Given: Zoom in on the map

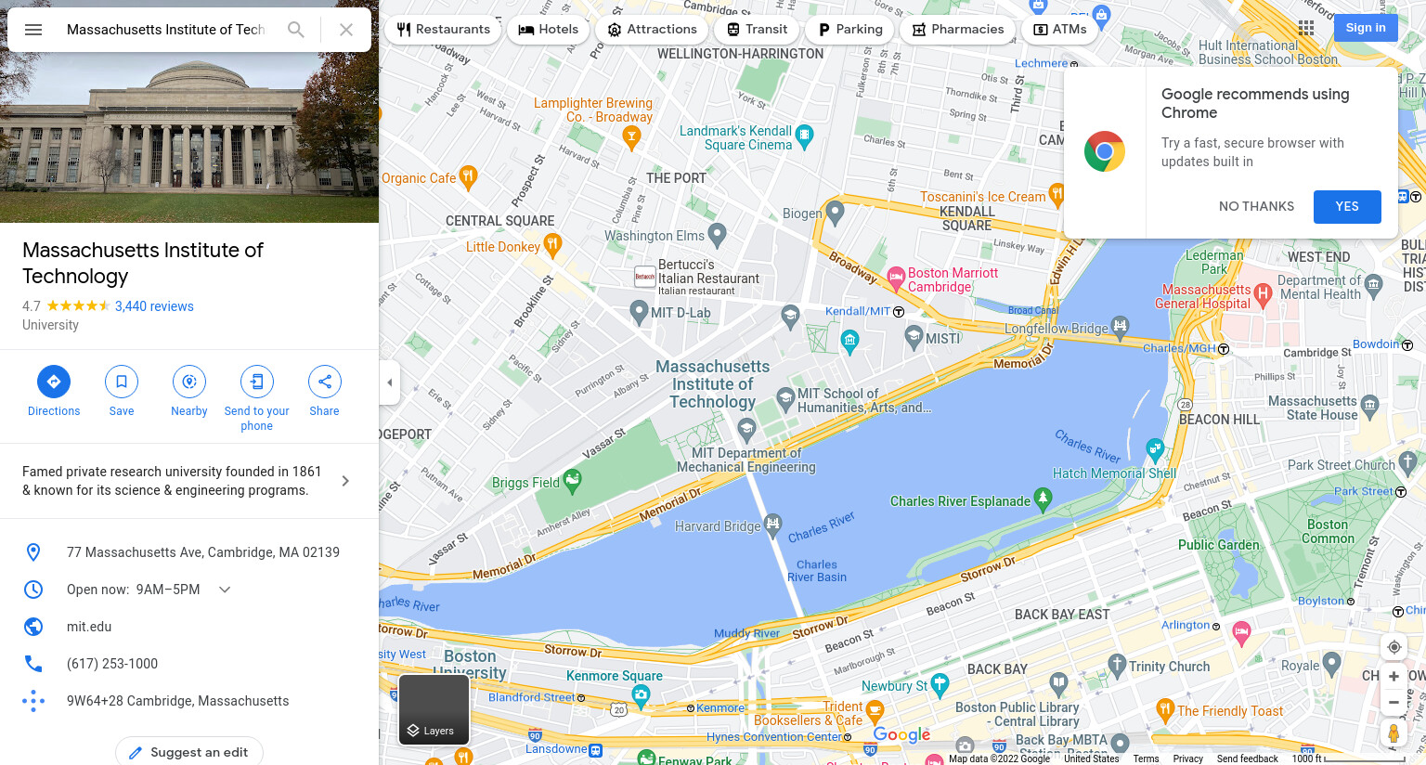Looking at the screenshot, I should pos(1394,677).
